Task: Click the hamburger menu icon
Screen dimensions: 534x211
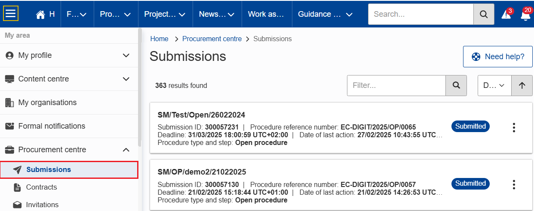Action: (11, 14)
